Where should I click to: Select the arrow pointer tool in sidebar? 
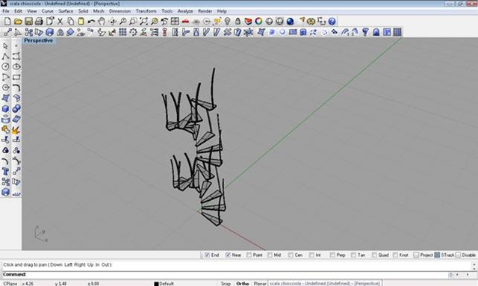5,46
